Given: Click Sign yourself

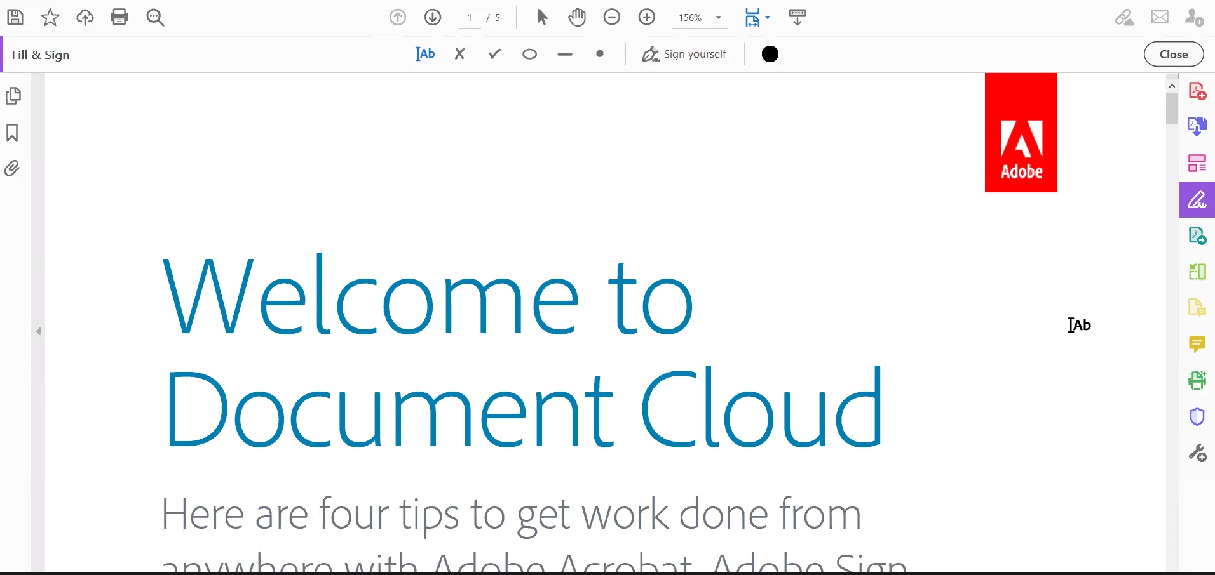Looking at the screenshot, I should pos(684,54).
